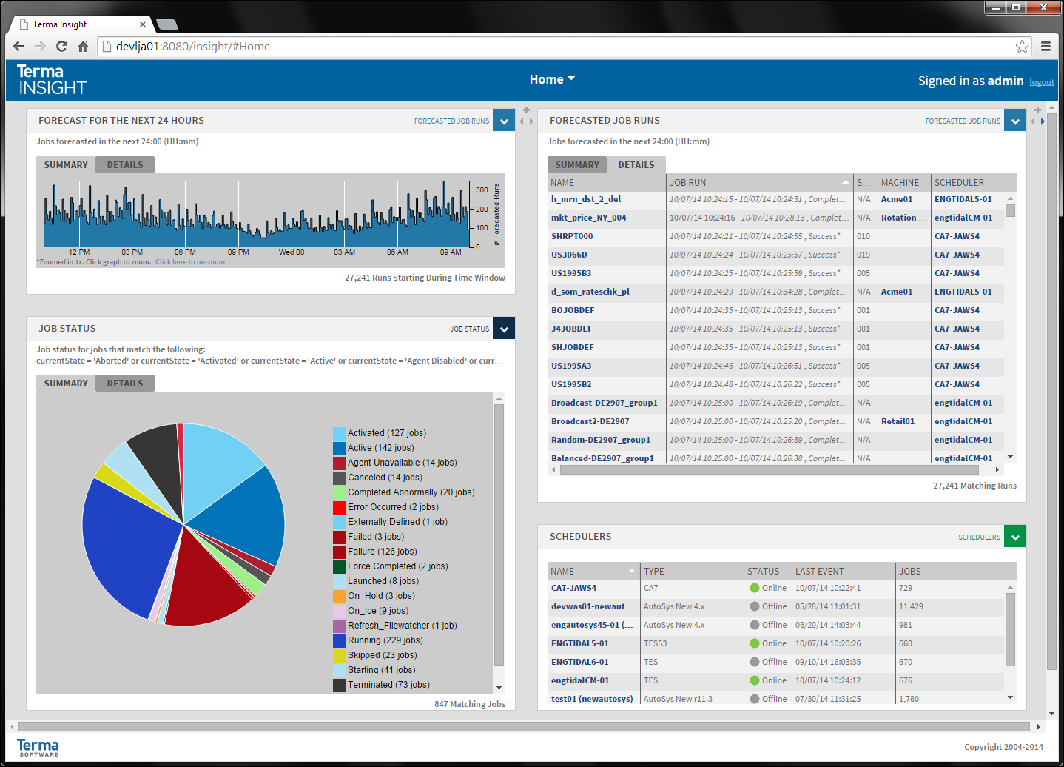The width and height of the screenshot is (1064, 767).
Task: Open scheduler engtidalCM-01 in Schedulers table
Action: [580, 680]
